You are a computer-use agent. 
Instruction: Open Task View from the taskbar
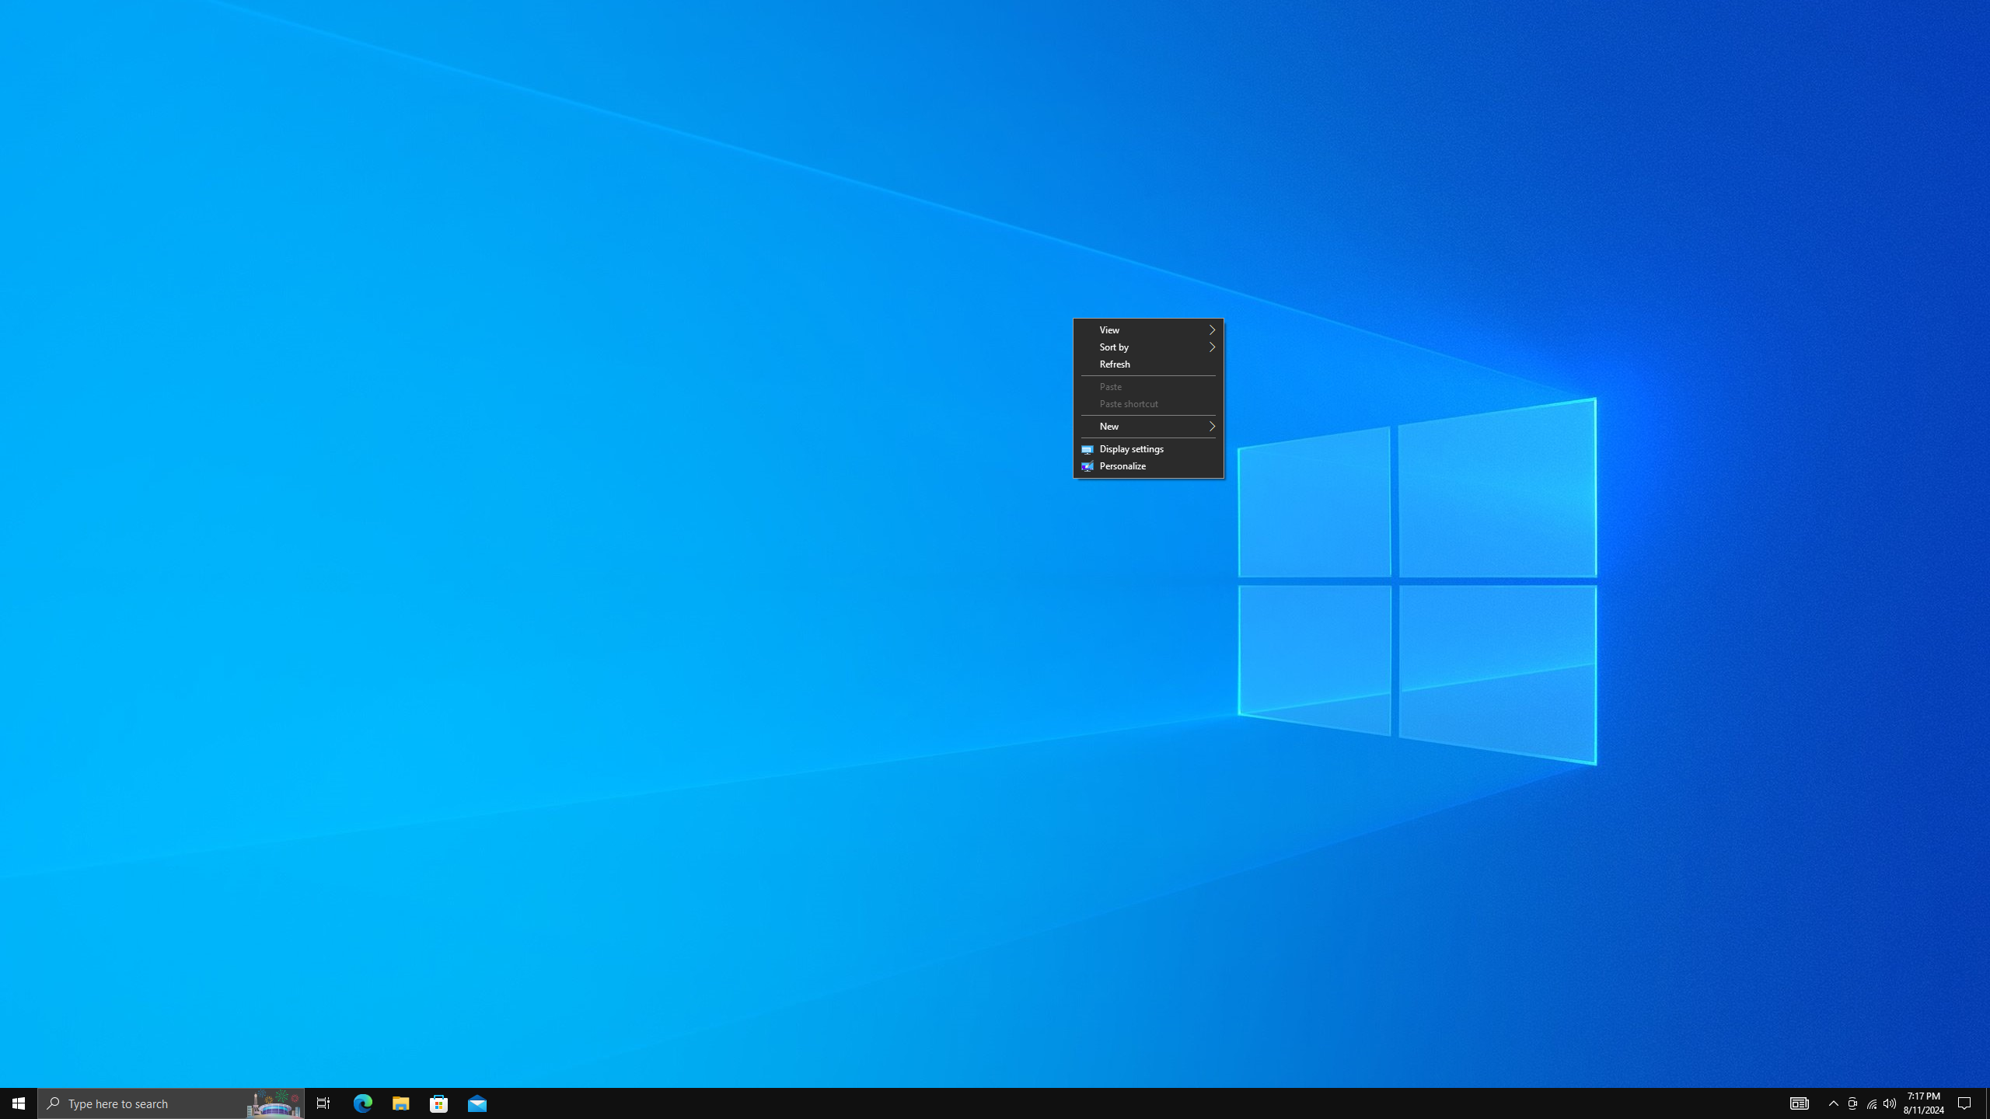tap(323, 1103)
